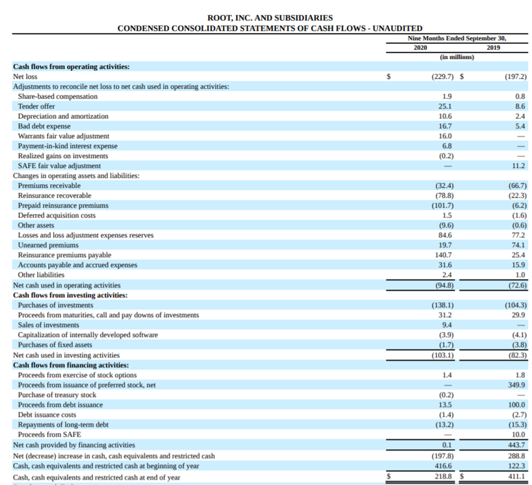The height and width of the screenshot is (485, 532).
Task: Select the "Debt issuance costs" label
Action: (47, 415)
